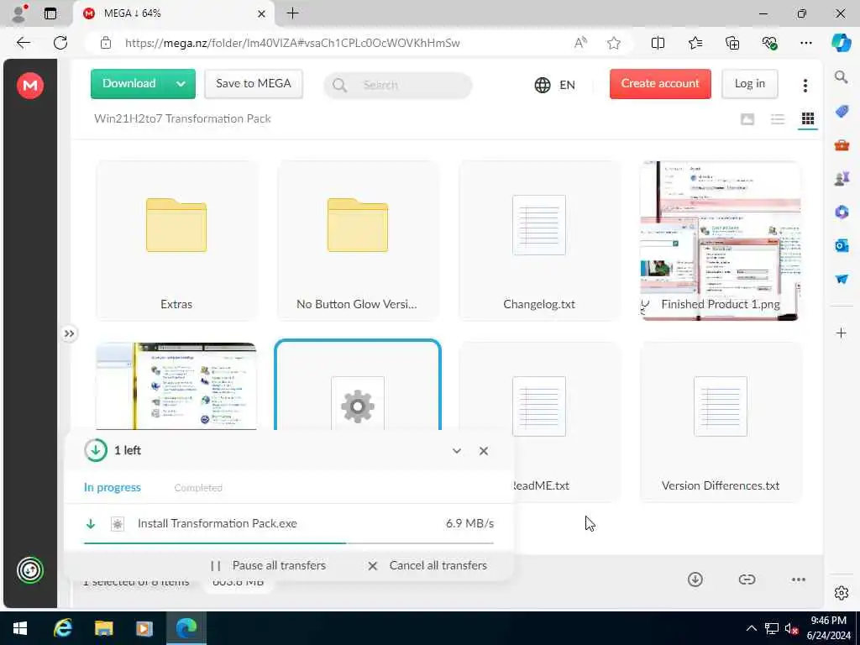Image resolution: width=860 pixels, height=645 pixels.
Task: Select Version Differences.txt file
Action: 720,422
